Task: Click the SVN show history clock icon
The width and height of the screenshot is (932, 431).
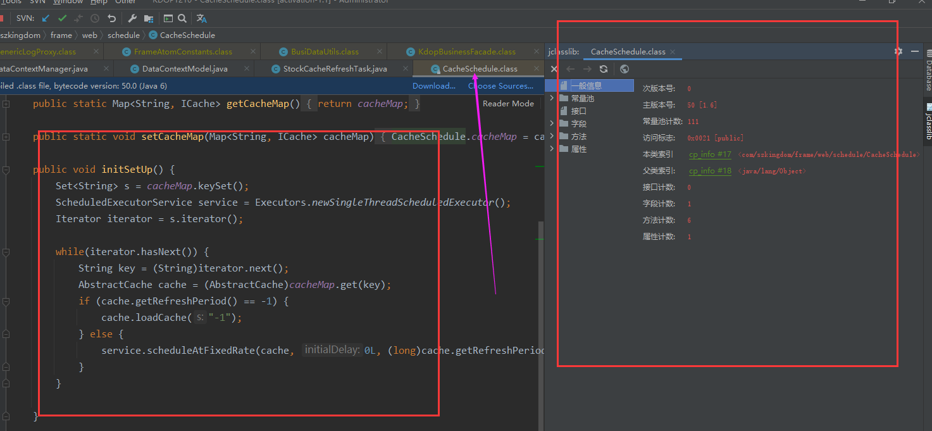Action: click(95, 18)
